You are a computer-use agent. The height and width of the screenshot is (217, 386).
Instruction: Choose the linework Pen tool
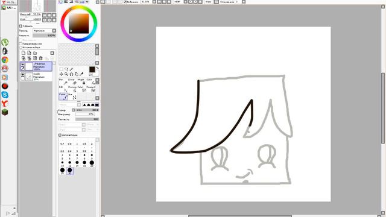click(63, 82)
